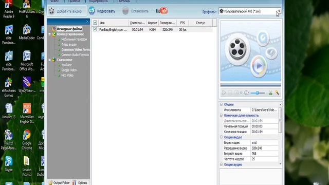329x185 pixels.
Task: Open WinDjView desktop icon
Action: (x=27, y=85)
